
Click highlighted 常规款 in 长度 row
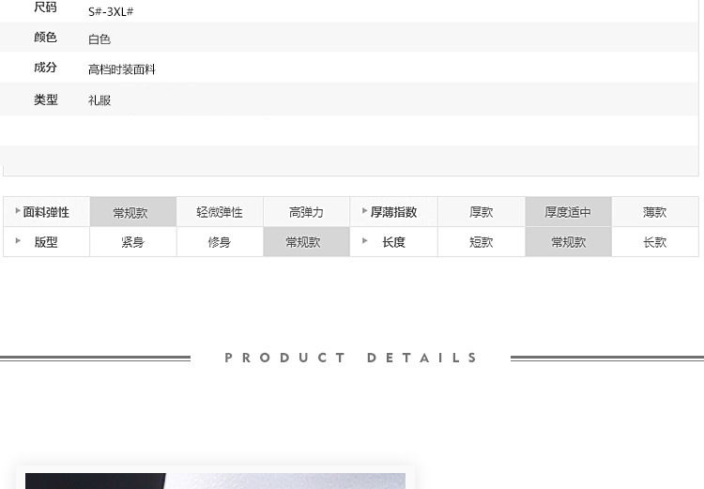(569, 242)
